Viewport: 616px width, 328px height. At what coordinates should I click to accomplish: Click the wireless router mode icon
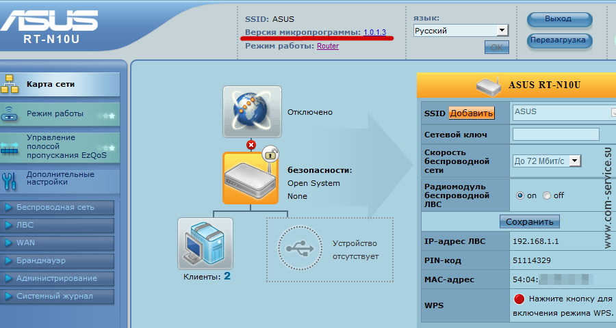[9, 114]
